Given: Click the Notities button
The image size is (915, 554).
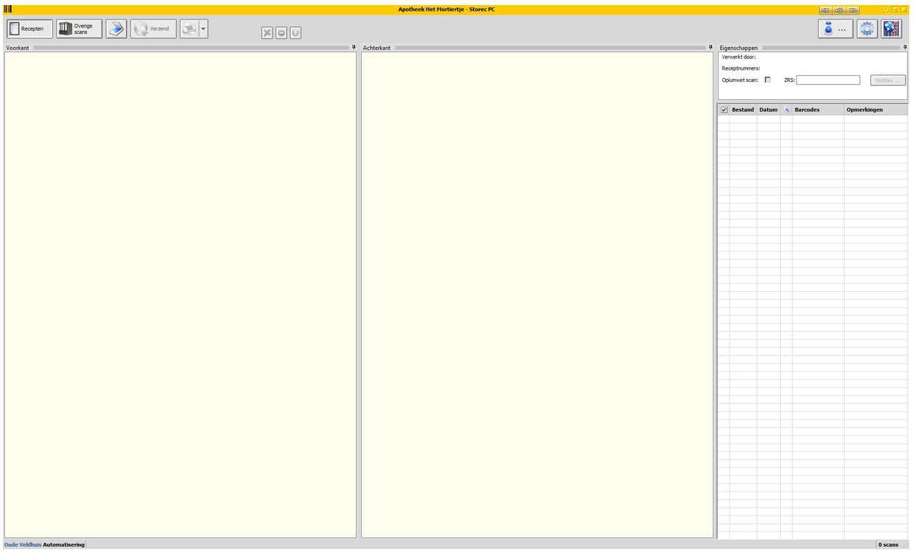Looking at the screenshot, I should point(887,80).
